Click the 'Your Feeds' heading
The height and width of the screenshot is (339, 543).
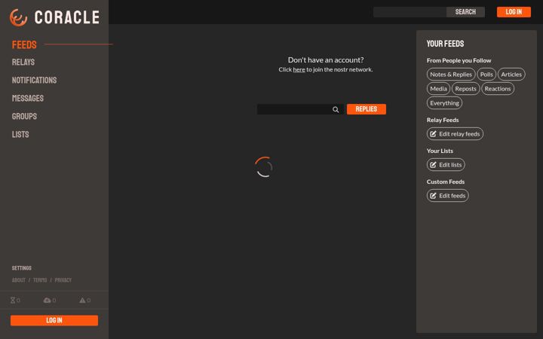pos(446,44)
